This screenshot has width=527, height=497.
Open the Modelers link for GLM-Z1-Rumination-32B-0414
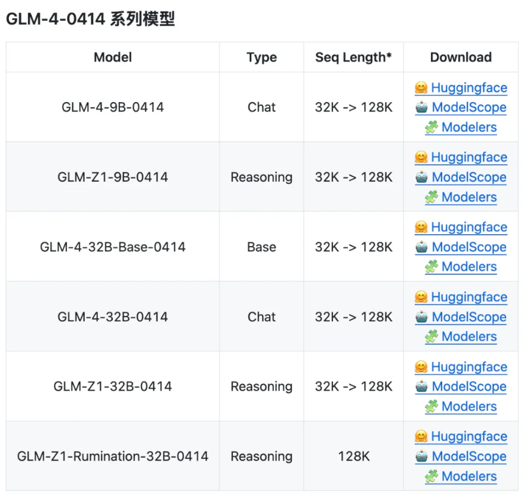click(x=469, y=476)
